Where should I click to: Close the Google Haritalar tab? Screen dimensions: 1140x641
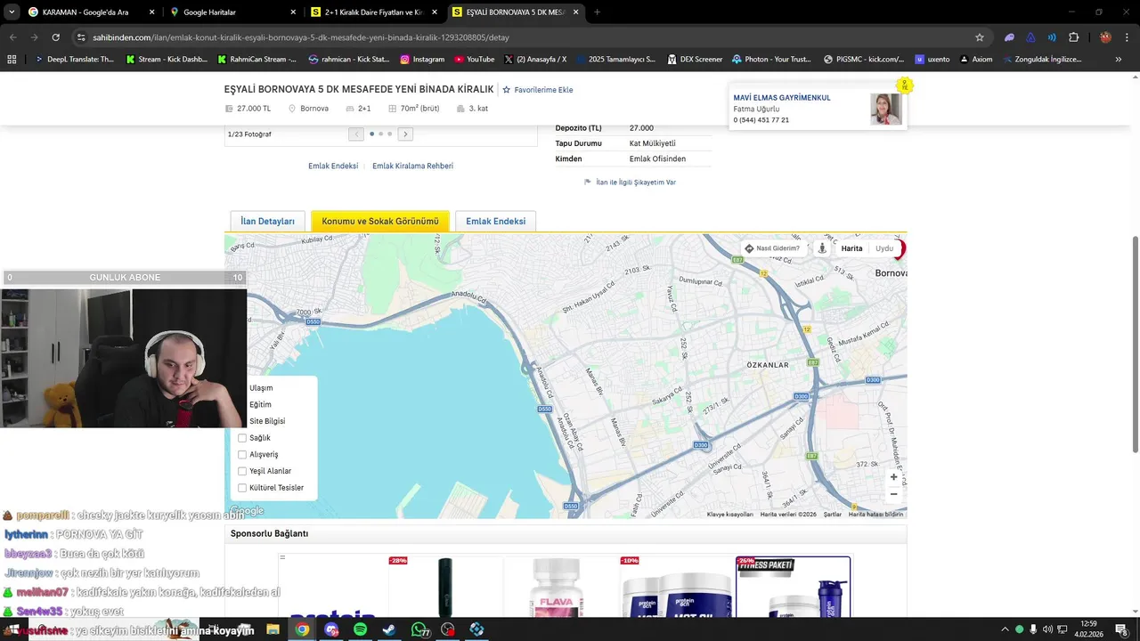point(293,12)
